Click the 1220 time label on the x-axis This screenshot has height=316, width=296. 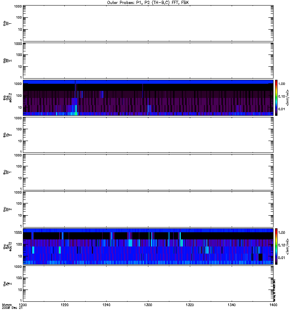(x=64, y=305)
